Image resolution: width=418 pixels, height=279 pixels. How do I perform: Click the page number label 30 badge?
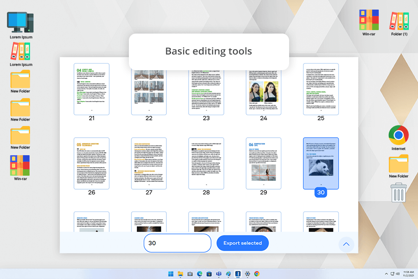[x=321, y=193]
